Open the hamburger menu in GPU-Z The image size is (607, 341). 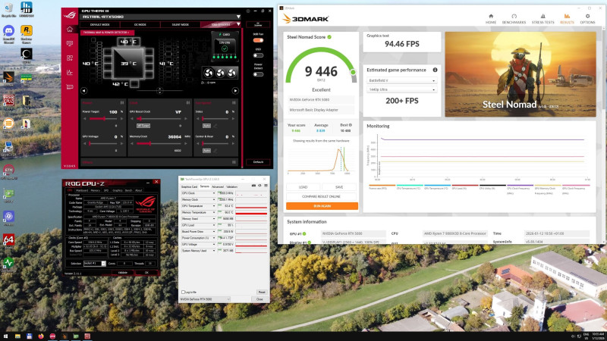pos(266,186)
